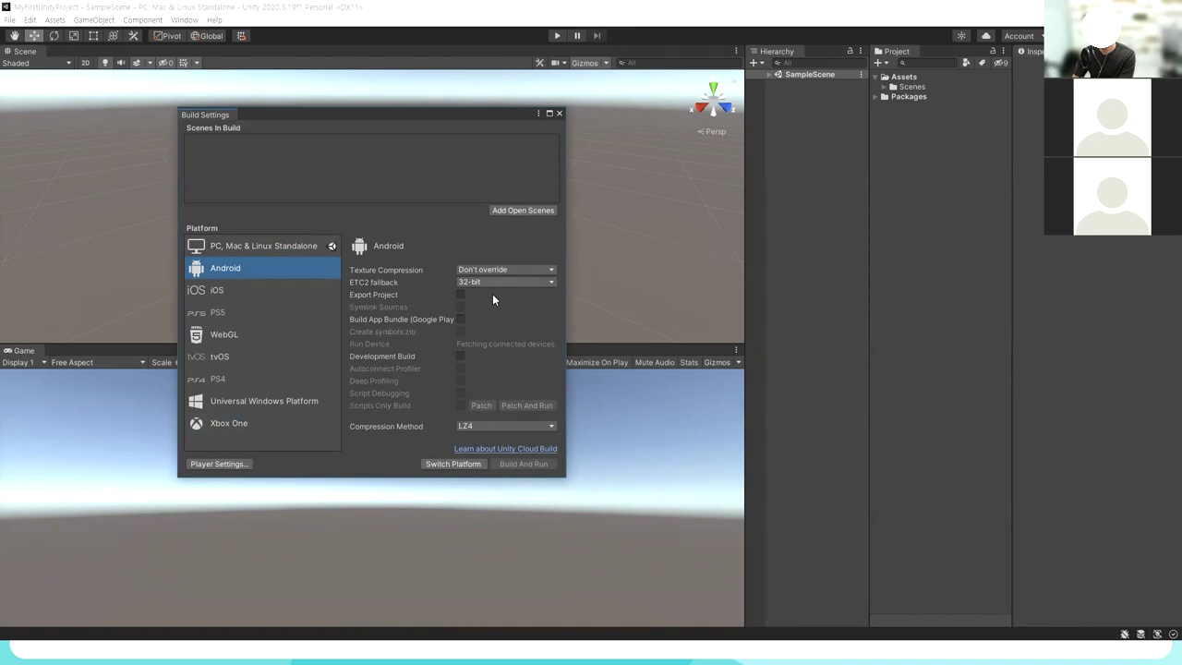Toggle scene audio with the speaker icon
This screenshot has width=1182, height=665.
(x=120, y=63)
